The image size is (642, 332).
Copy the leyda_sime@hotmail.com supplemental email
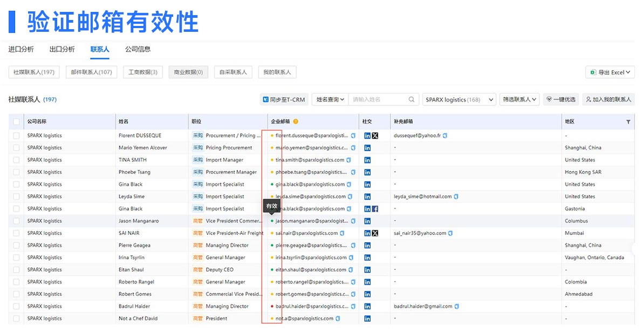(456, 197)
